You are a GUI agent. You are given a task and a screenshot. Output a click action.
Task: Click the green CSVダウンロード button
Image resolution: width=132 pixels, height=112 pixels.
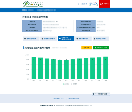(x=101, y=48)
